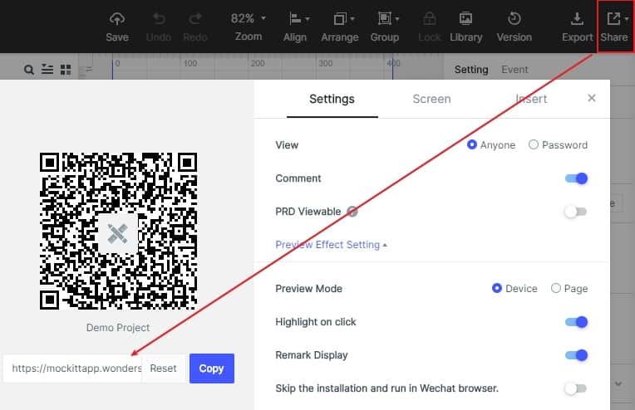Screen dimensions: 635x410
Task: Click the Redo toolbar icon
Action: [x=195, y=18]
